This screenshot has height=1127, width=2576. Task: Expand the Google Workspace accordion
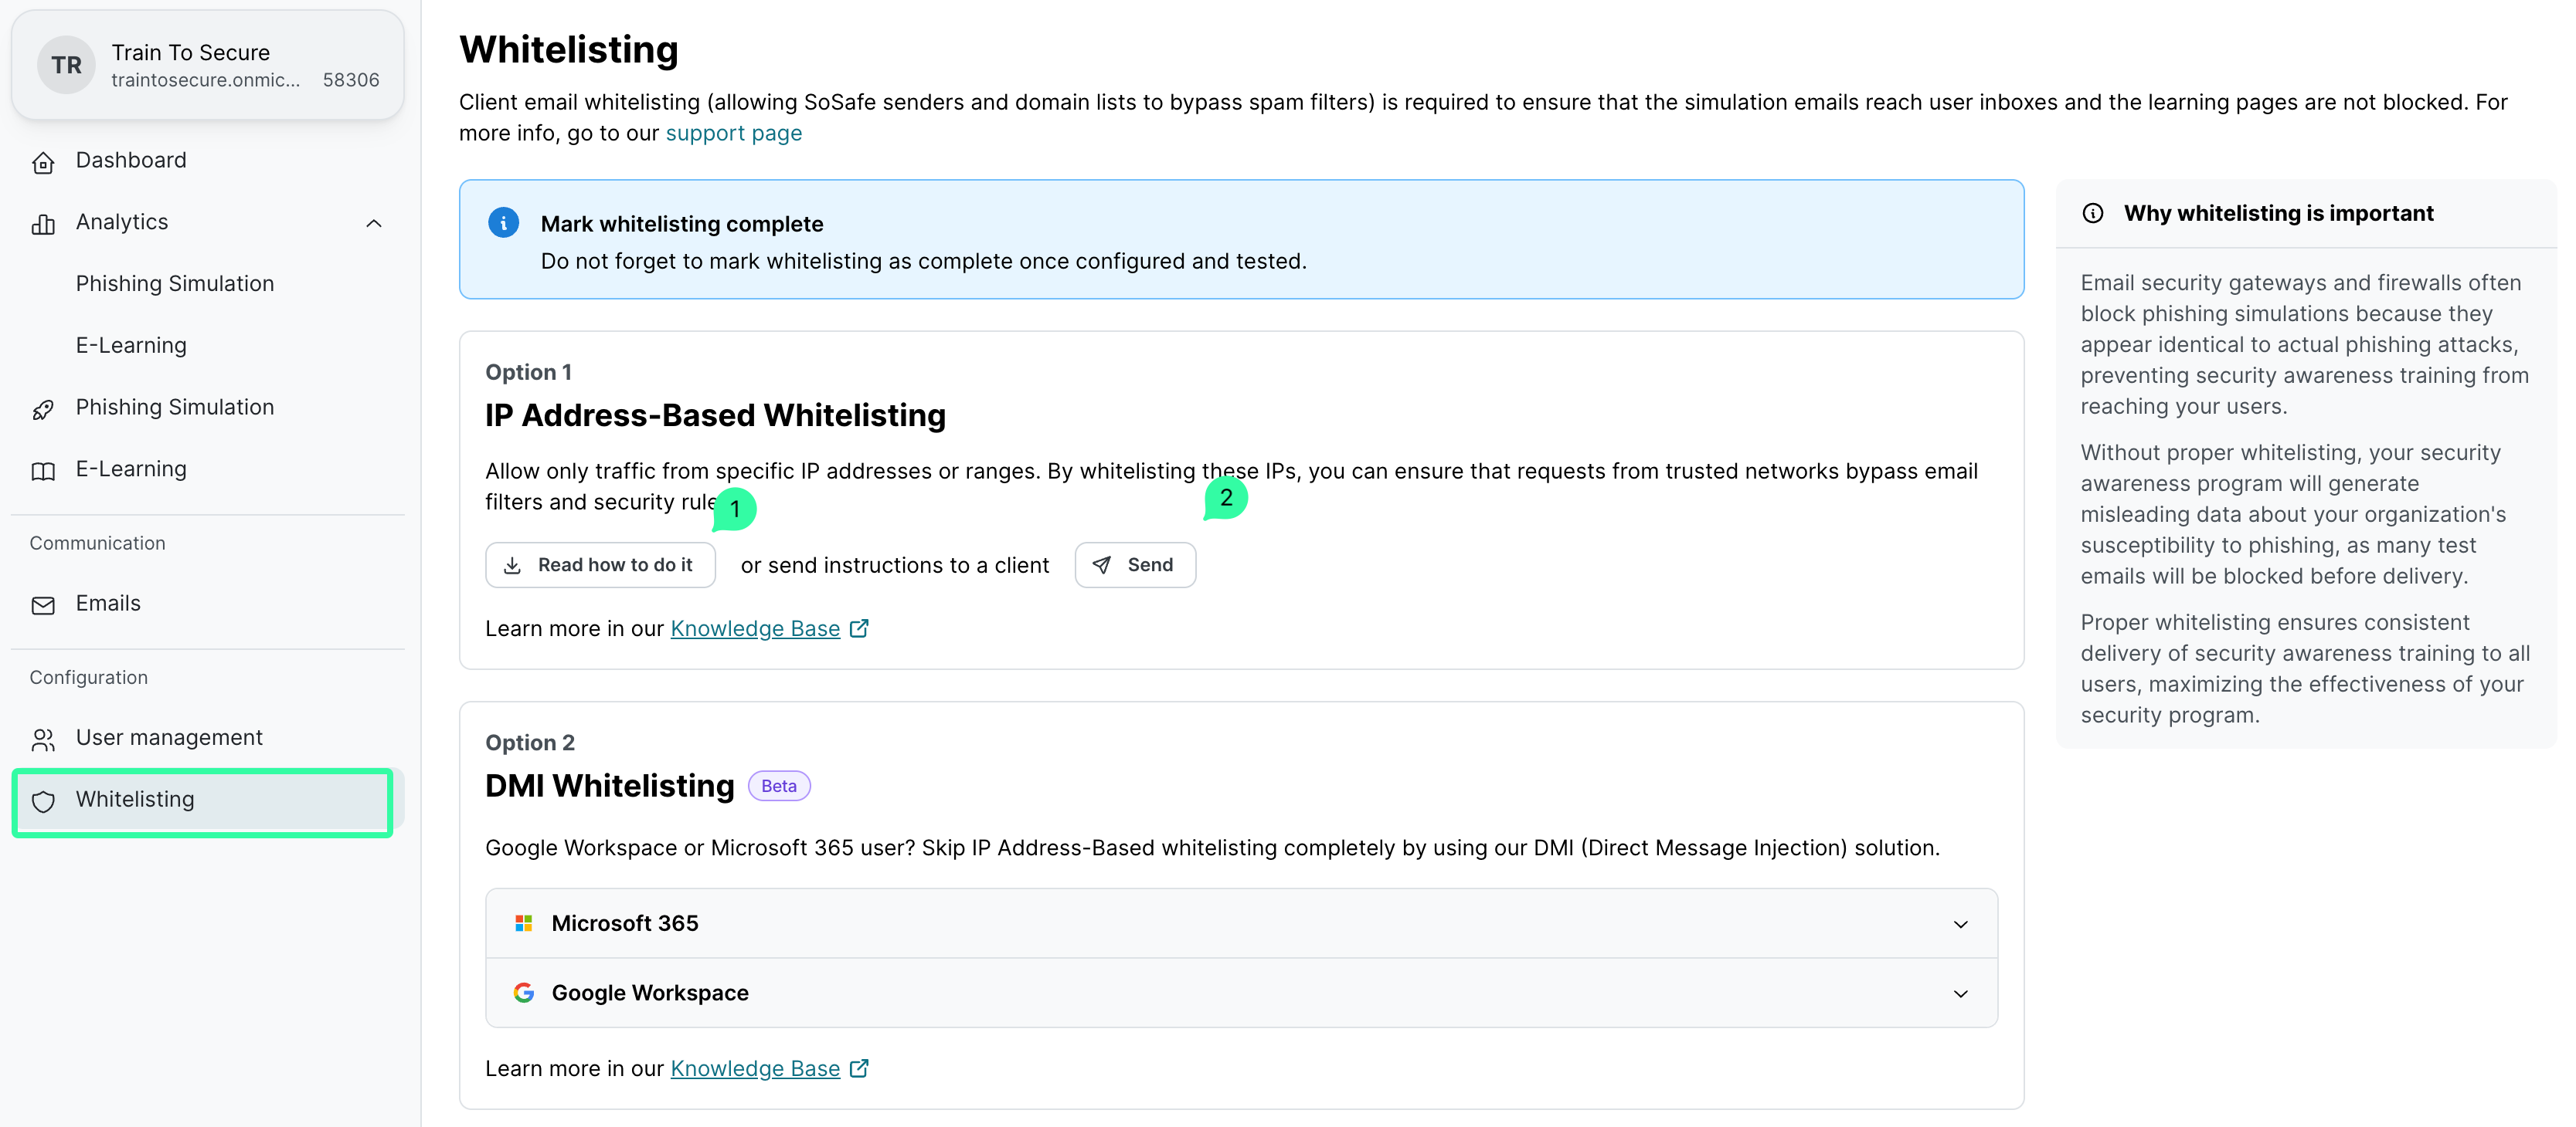click(1960, 993)
